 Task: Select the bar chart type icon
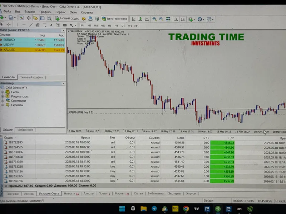(133, 19)
